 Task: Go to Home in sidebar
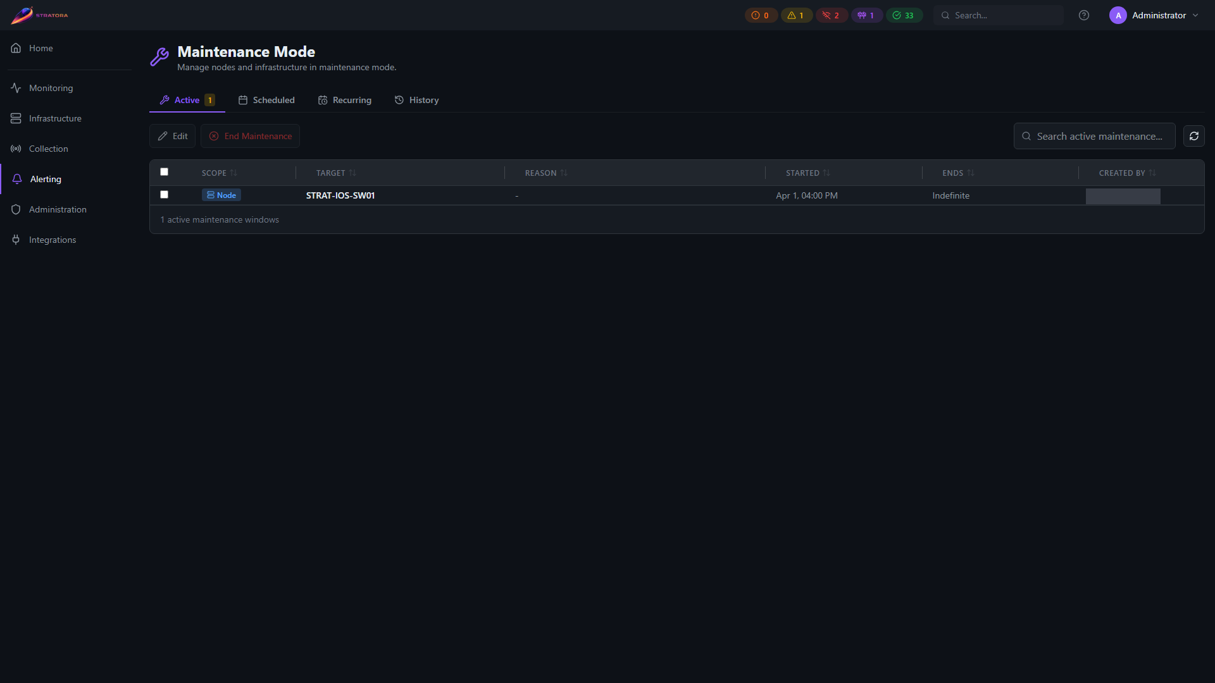coord(66,48)
